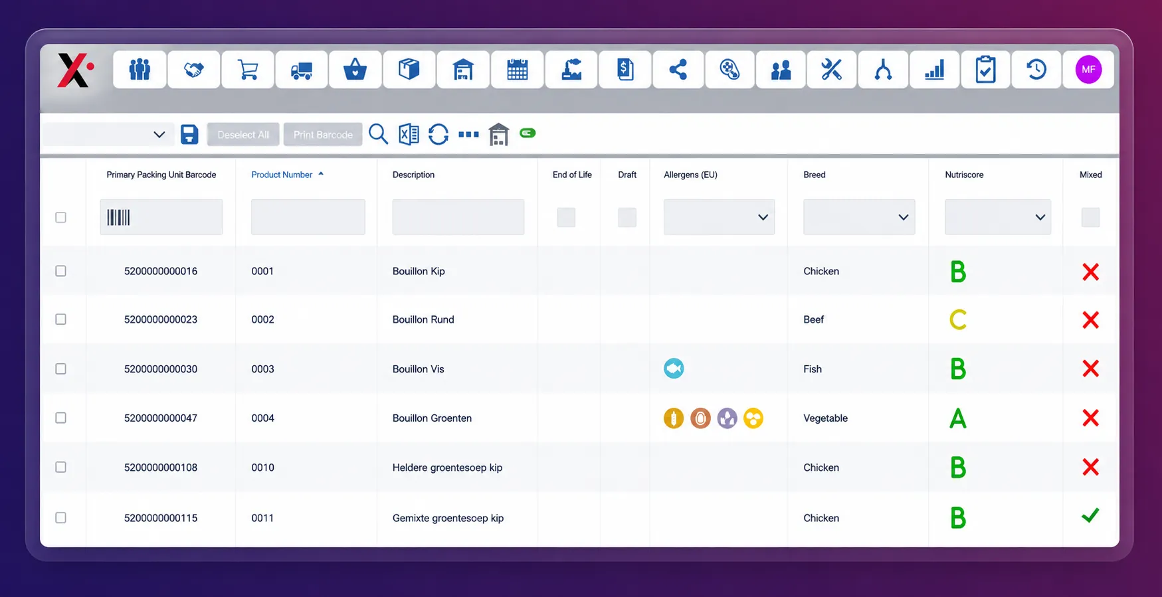Export to Excel with spreadsheet icon
1162x597 pixels.
pos(409,134)
